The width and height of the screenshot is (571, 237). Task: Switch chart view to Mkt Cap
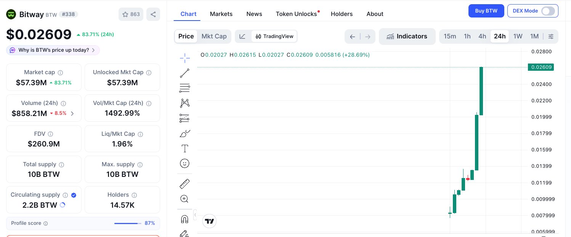(214, 37)
